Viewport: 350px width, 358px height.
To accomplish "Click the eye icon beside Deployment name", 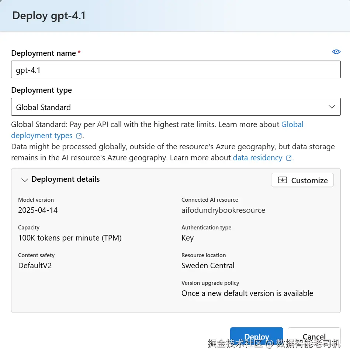I will pyautogui.click(x=336, y=52).
